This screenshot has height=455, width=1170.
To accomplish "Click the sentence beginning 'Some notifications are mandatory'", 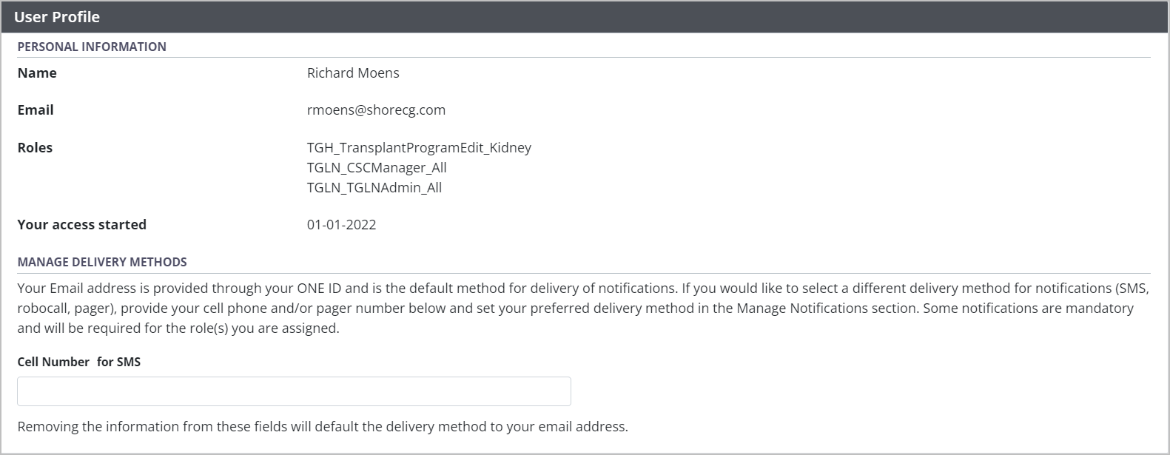I will click(x=1028, y=309).
